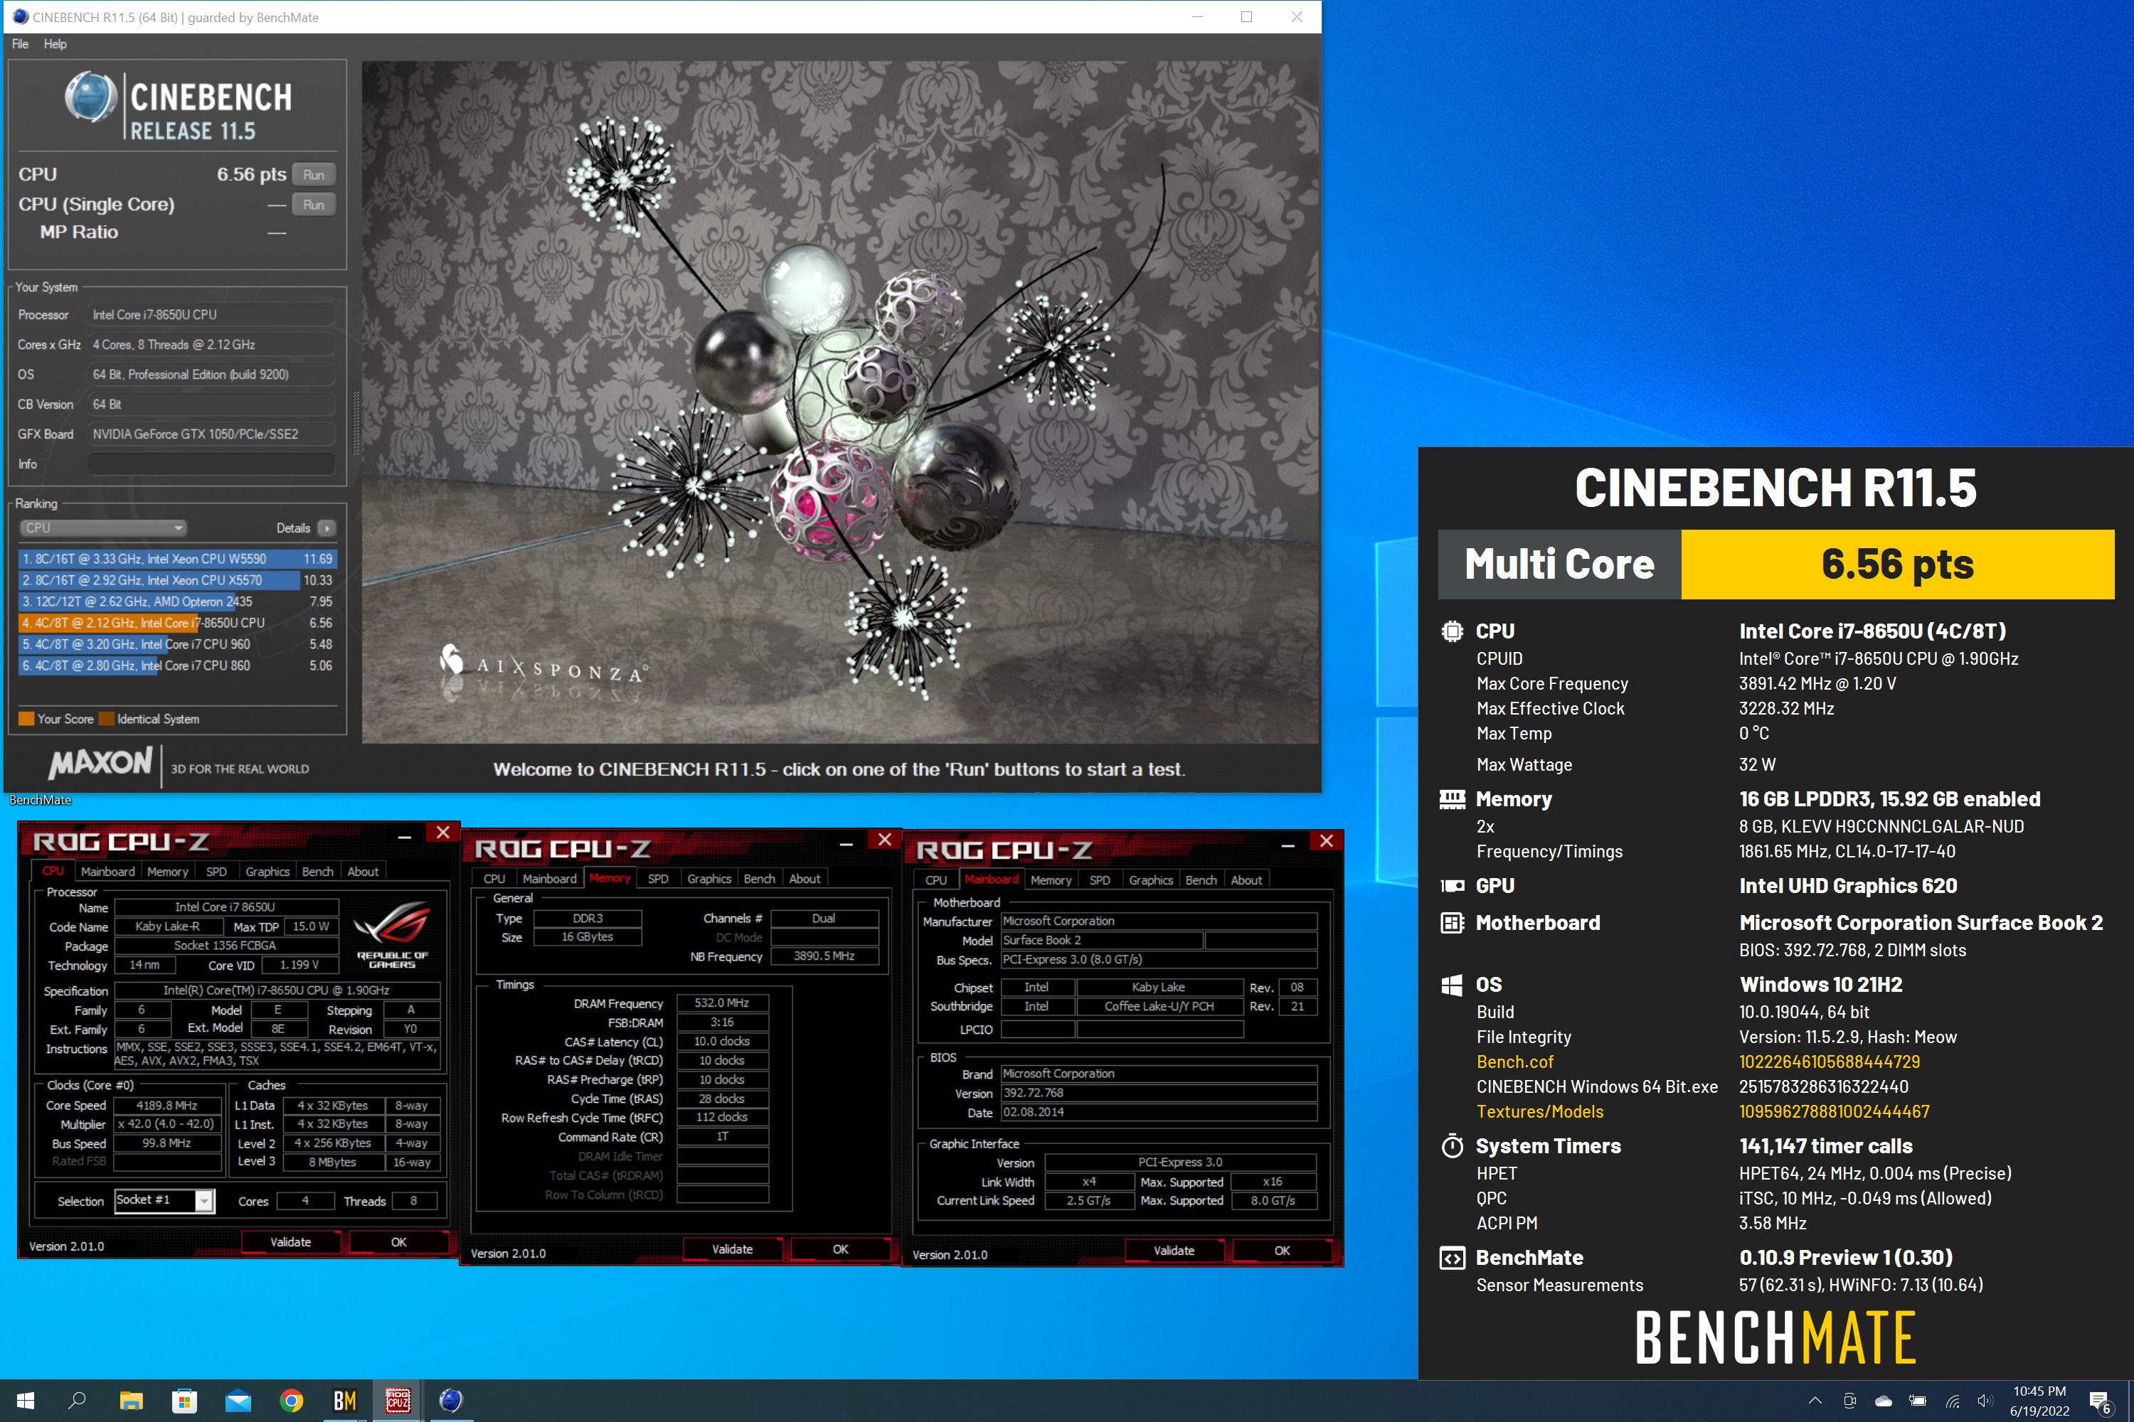Click Validate in Mainboard CPU-Z window

(x=1174, y=1250)
